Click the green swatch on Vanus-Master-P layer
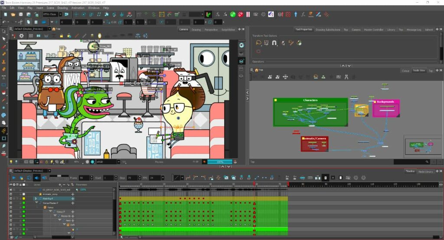Viewport: 444px width, 240px height. [24, 203]
